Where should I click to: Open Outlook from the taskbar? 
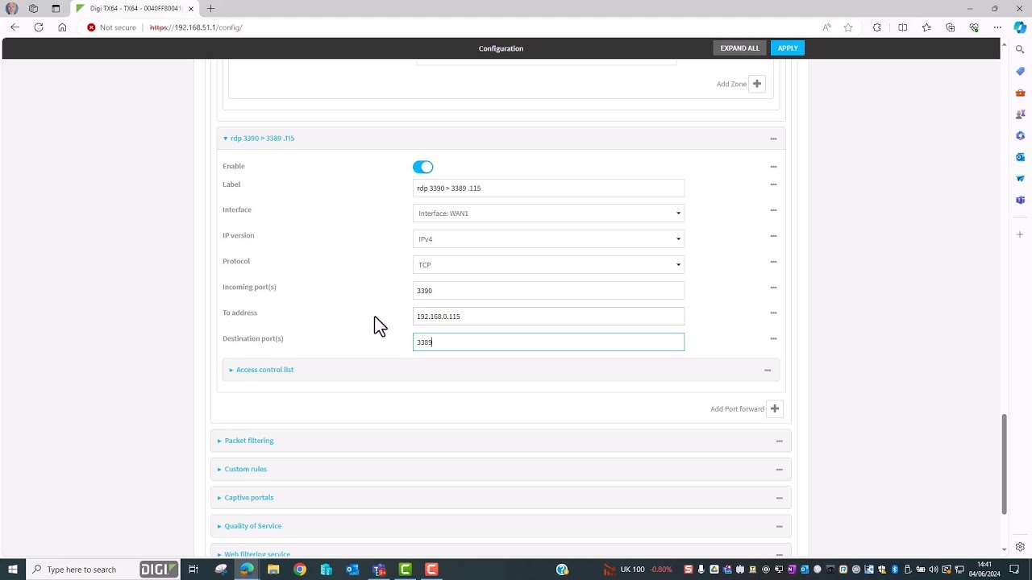pos(352,570)
